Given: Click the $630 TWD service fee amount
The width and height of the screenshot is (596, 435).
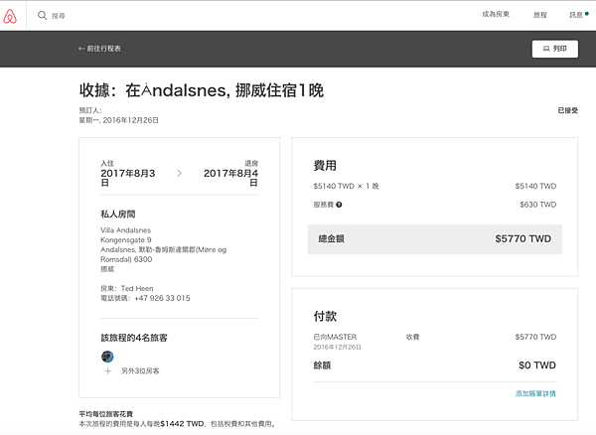Looking at the screenshot, I should coord(537,205).
